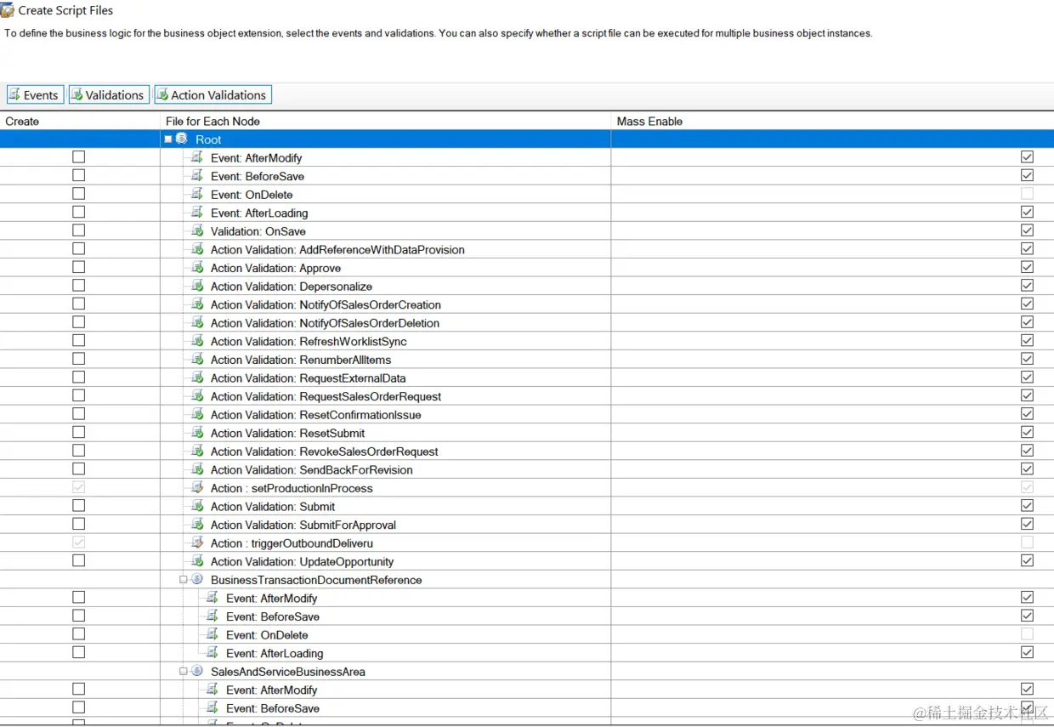Click icon of Action Validation: ResetConfirmationIssue

(197, 415)
